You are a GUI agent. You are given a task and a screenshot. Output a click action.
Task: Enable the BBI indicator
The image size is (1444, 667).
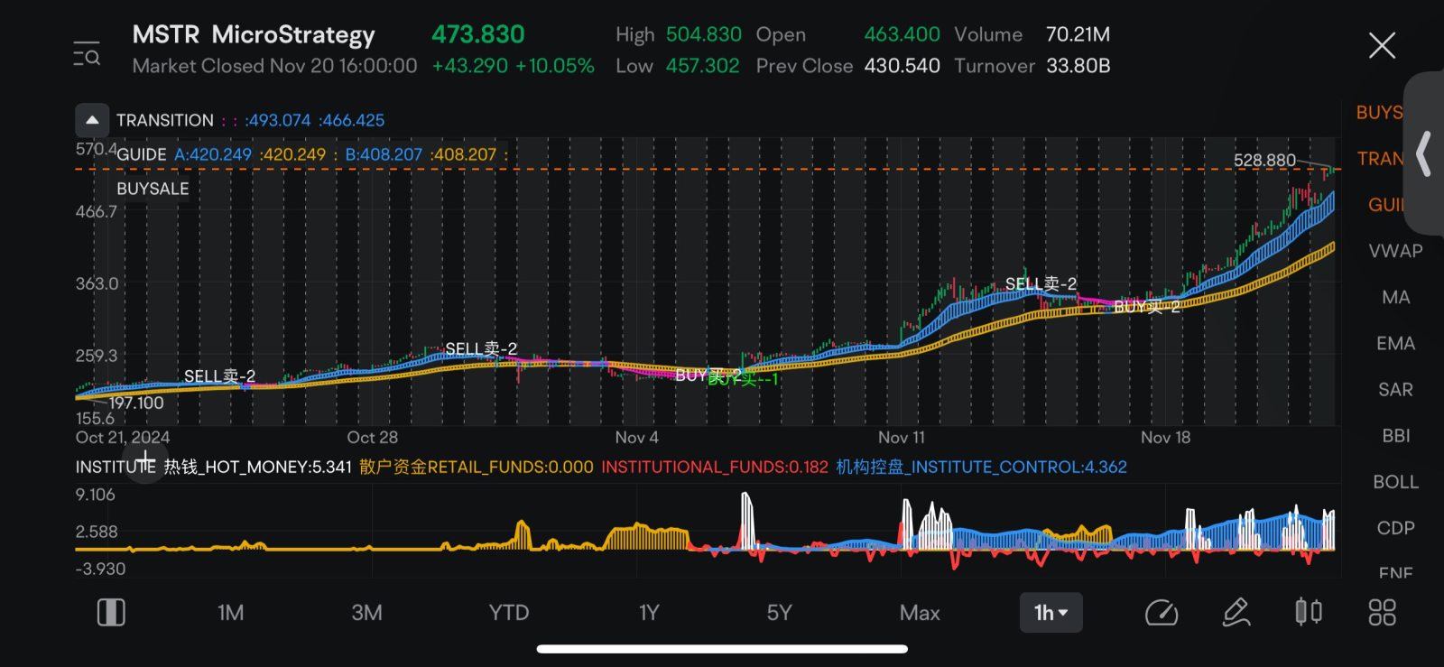[1395, 435]
